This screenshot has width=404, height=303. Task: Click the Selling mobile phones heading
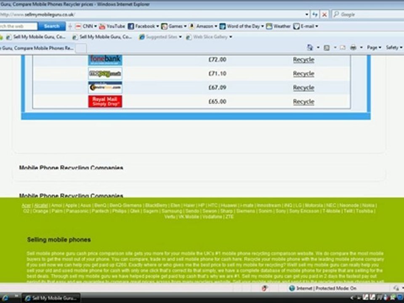(x=59, y=239)
